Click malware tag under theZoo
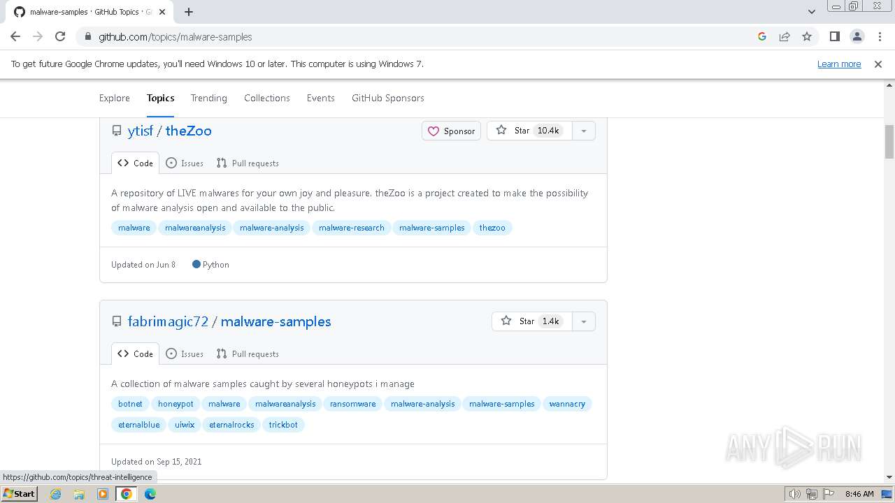Screen dimensions: 895x503 pos(134,228)
